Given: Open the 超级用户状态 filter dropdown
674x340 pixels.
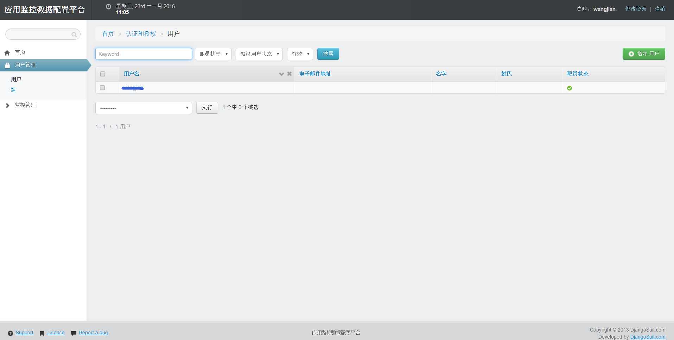Looking at the screenshot, I should coord(259,54).
